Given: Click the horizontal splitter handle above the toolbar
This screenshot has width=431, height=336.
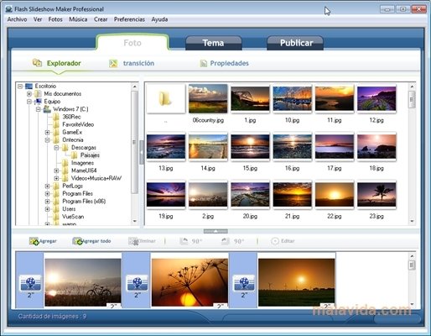Looking at the screenshot, I should [x=215, y=231].
